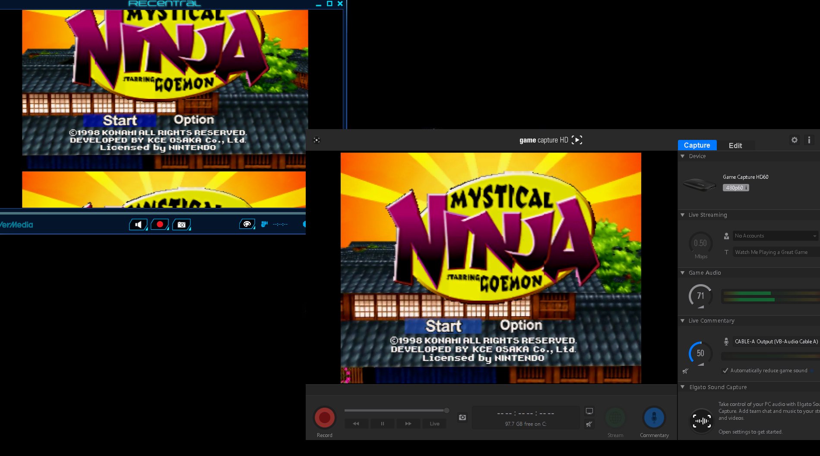Close the RECentral window
Viewport: 820px width, 456px height.
340,3
